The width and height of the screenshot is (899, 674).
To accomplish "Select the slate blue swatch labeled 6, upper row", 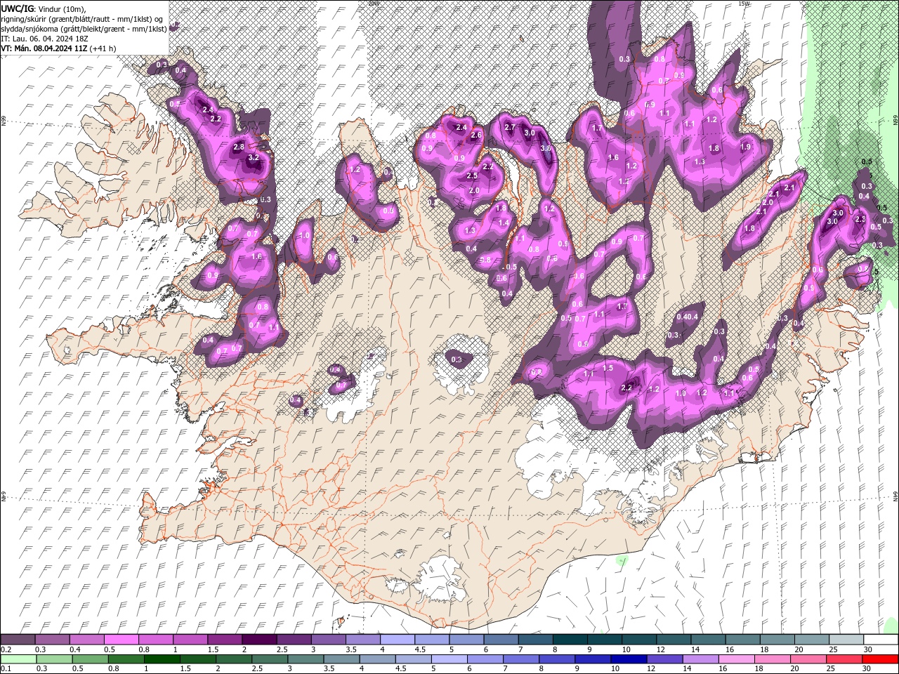I will tap(501, 640).
